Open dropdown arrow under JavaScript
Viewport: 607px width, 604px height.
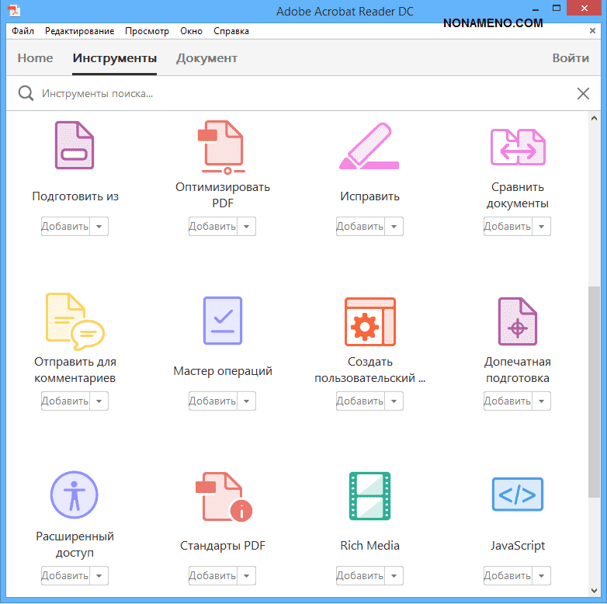tap(542, 576)
